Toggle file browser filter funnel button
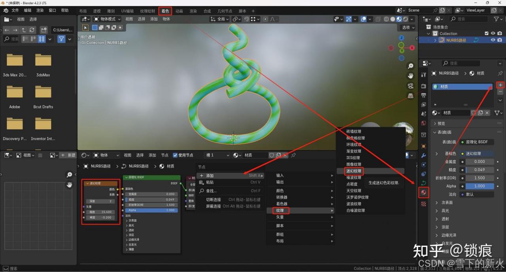Viewport: 506px width, 272px height. [x=61, y=39]
